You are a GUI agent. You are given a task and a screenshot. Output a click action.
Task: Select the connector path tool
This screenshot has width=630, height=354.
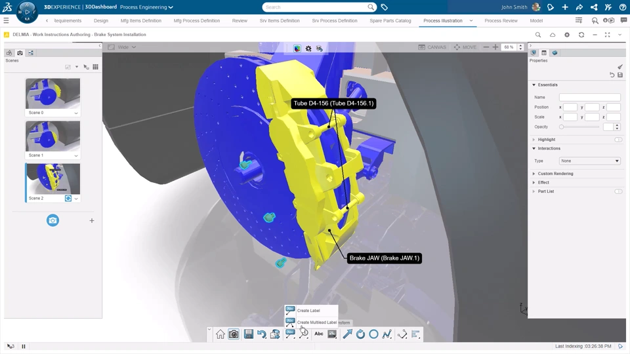coord(402,334)
